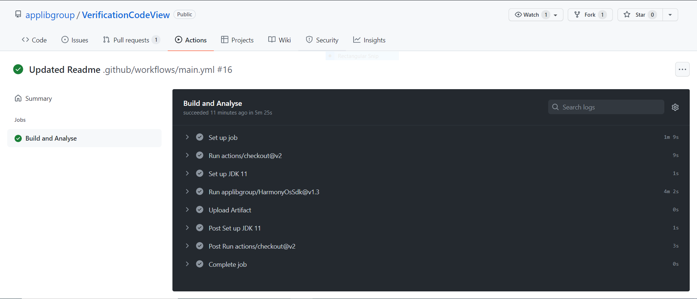Expand the Run applibgroup/HarmonyOsSdk@v1.3 step
Screen dimensions: 697x299
187,191
